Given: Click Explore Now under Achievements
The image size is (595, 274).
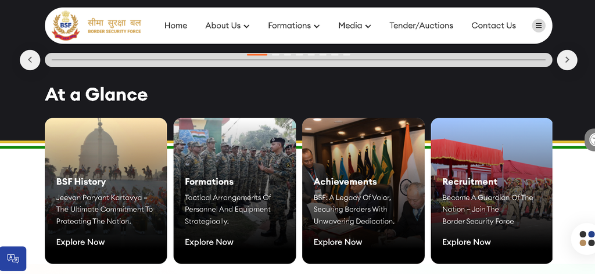Looking at the screenshot, I should (338, 242).
